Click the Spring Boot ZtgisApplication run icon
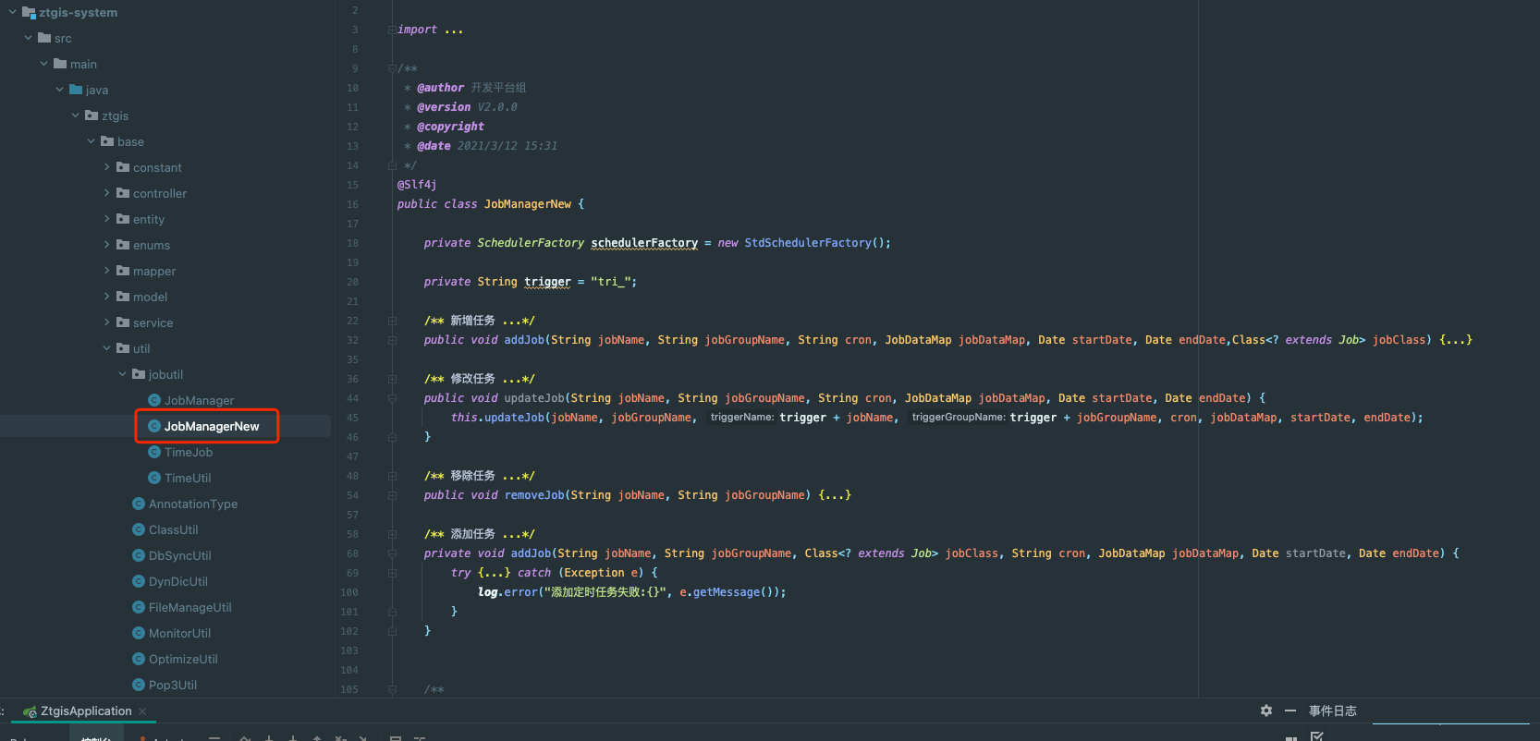The image size is (1540, 741). pyautogui.click(x=30, y=711)
